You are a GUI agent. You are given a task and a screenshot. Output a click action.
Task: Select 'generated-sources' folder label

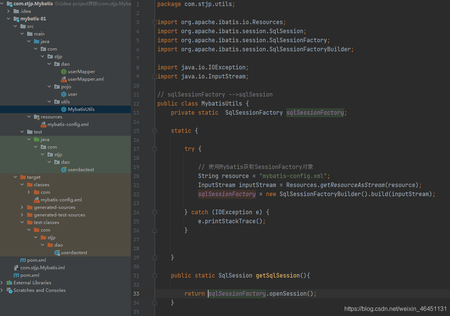(x=55, y=207)
